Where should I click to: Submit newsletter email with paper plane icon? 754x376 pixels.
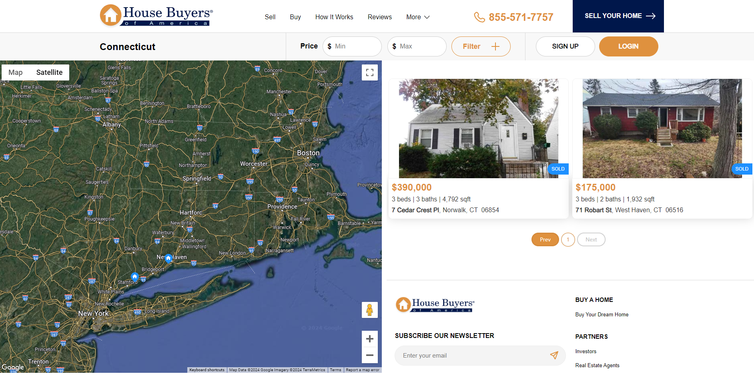click(x=554, y=355)
